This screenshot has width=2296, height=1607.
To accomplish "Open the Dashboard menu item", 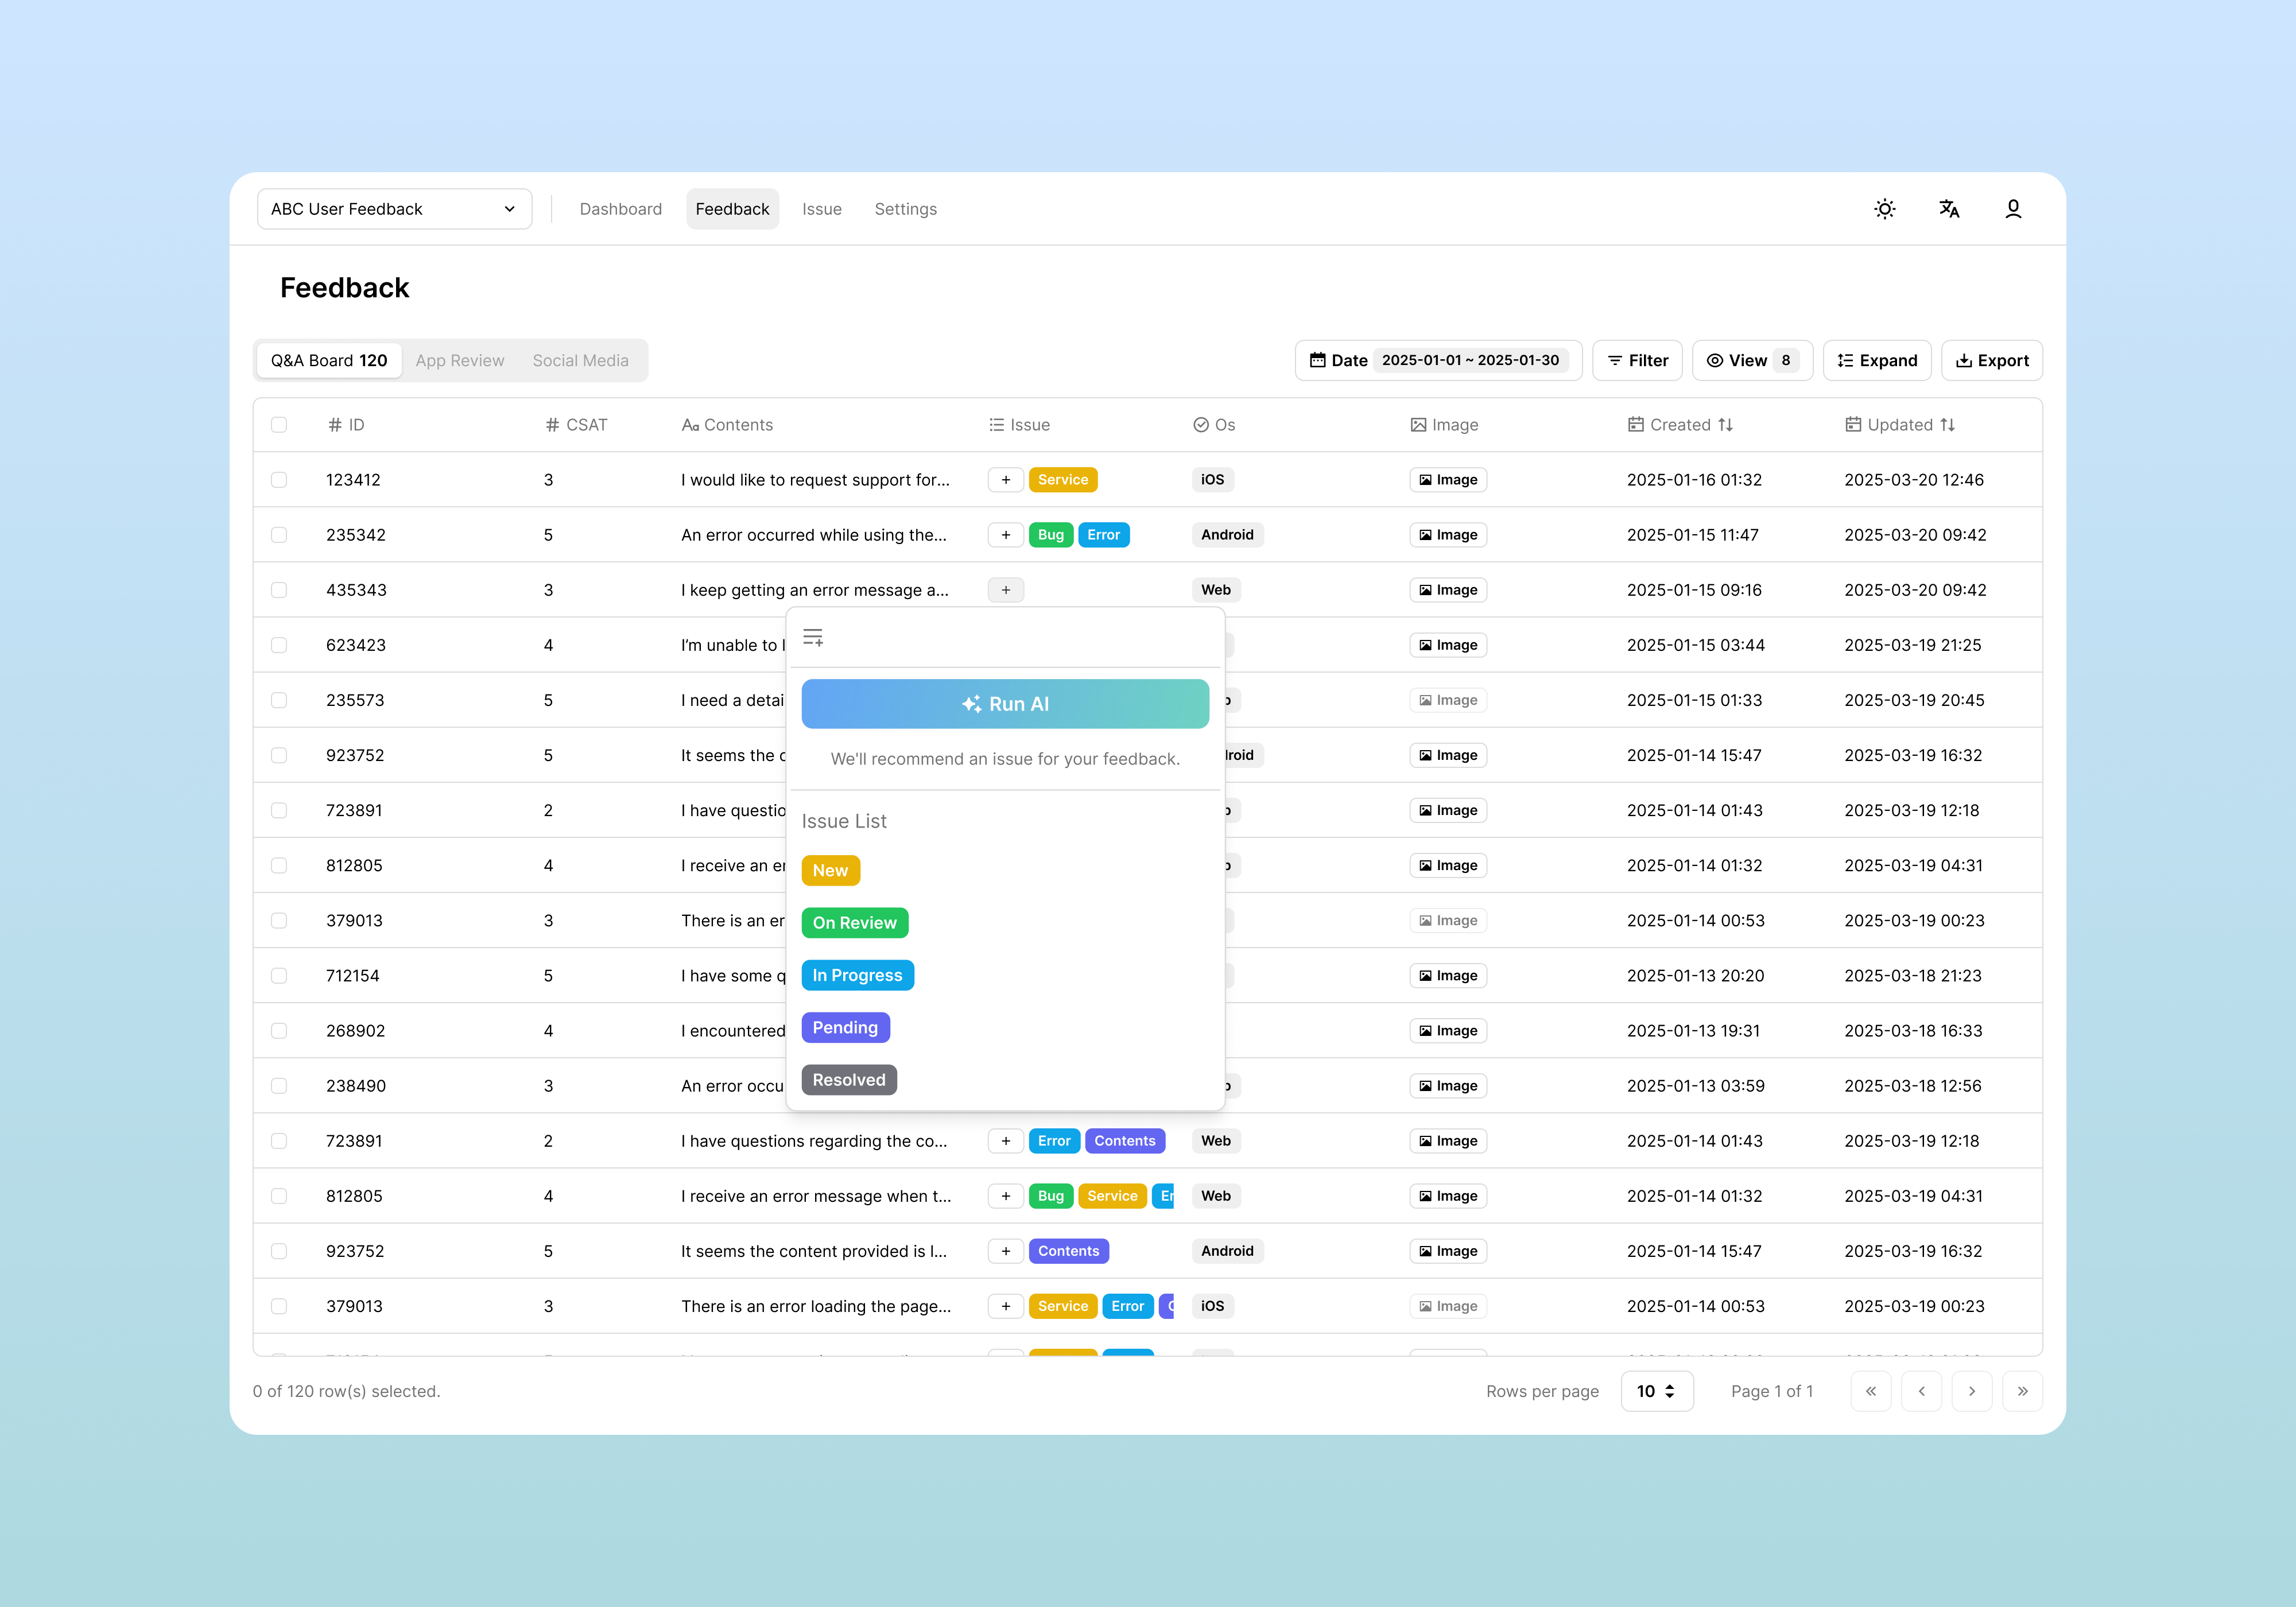I will point(620,209).
